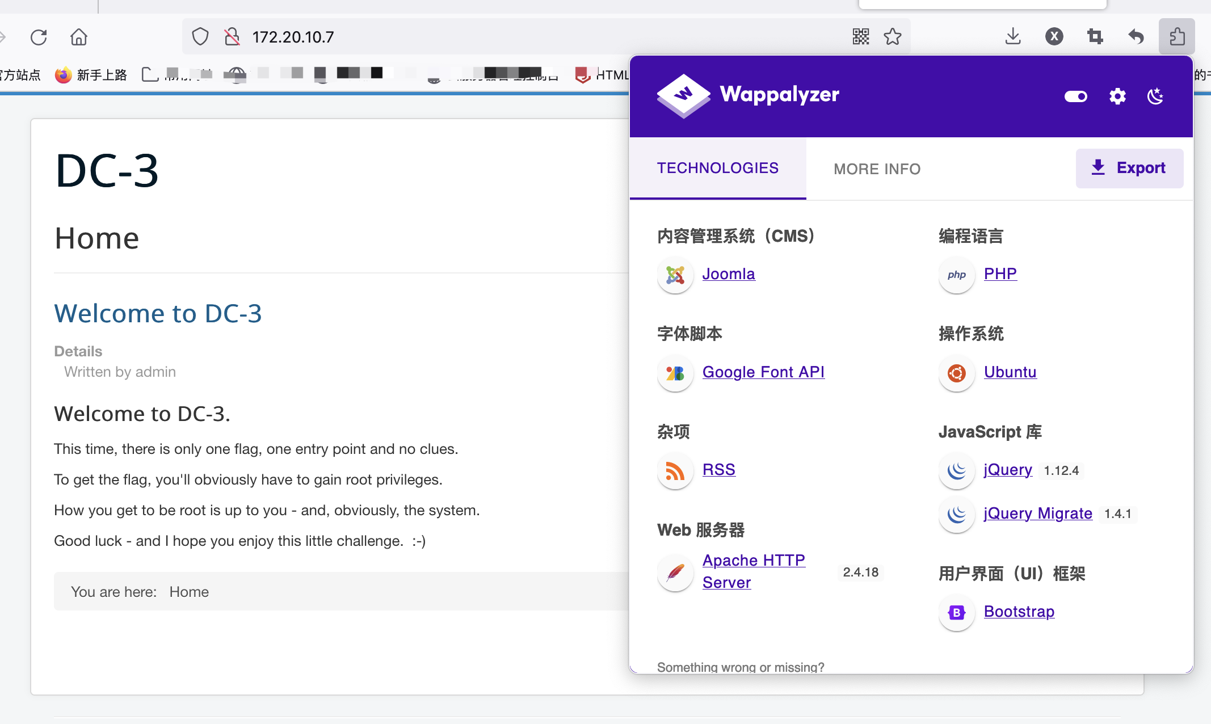
Task: Select the PHP language icon
Action: tap(956, 275)
